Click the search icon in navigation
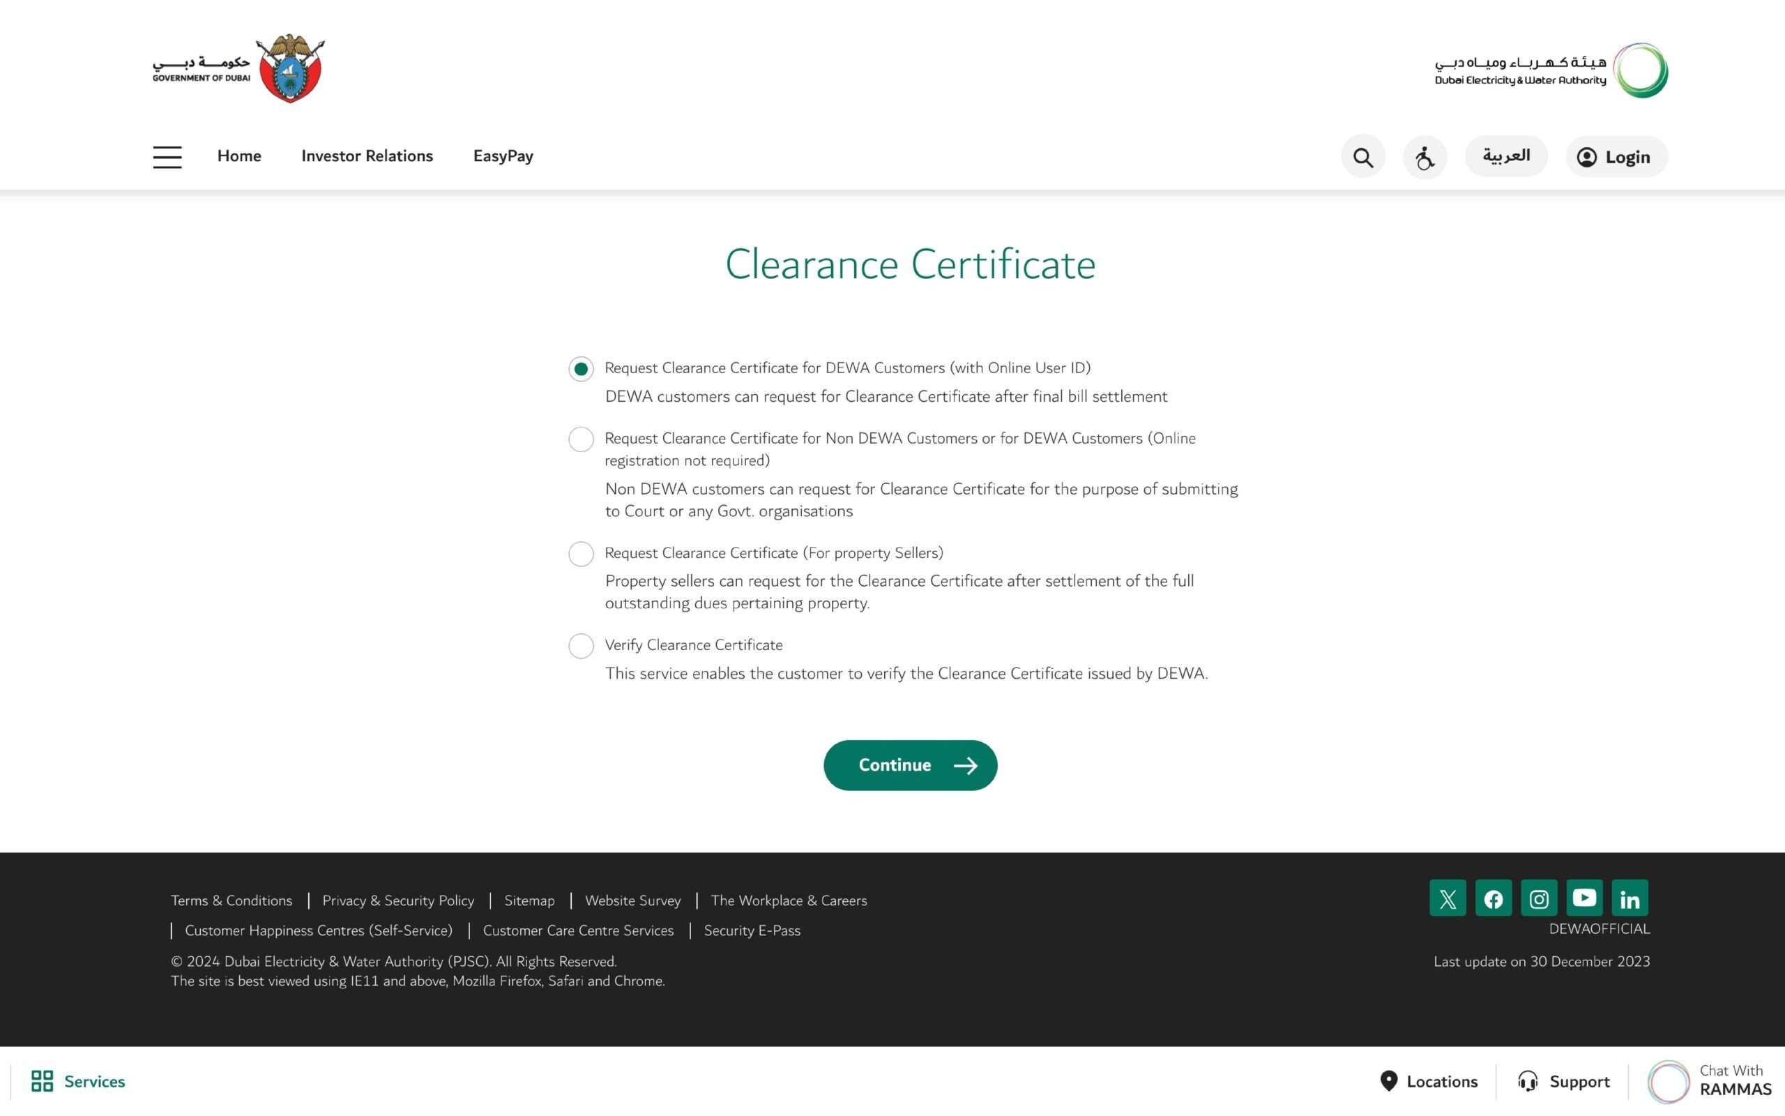This screenshot has width=1785, height=1116. (x=1363, y=156)
